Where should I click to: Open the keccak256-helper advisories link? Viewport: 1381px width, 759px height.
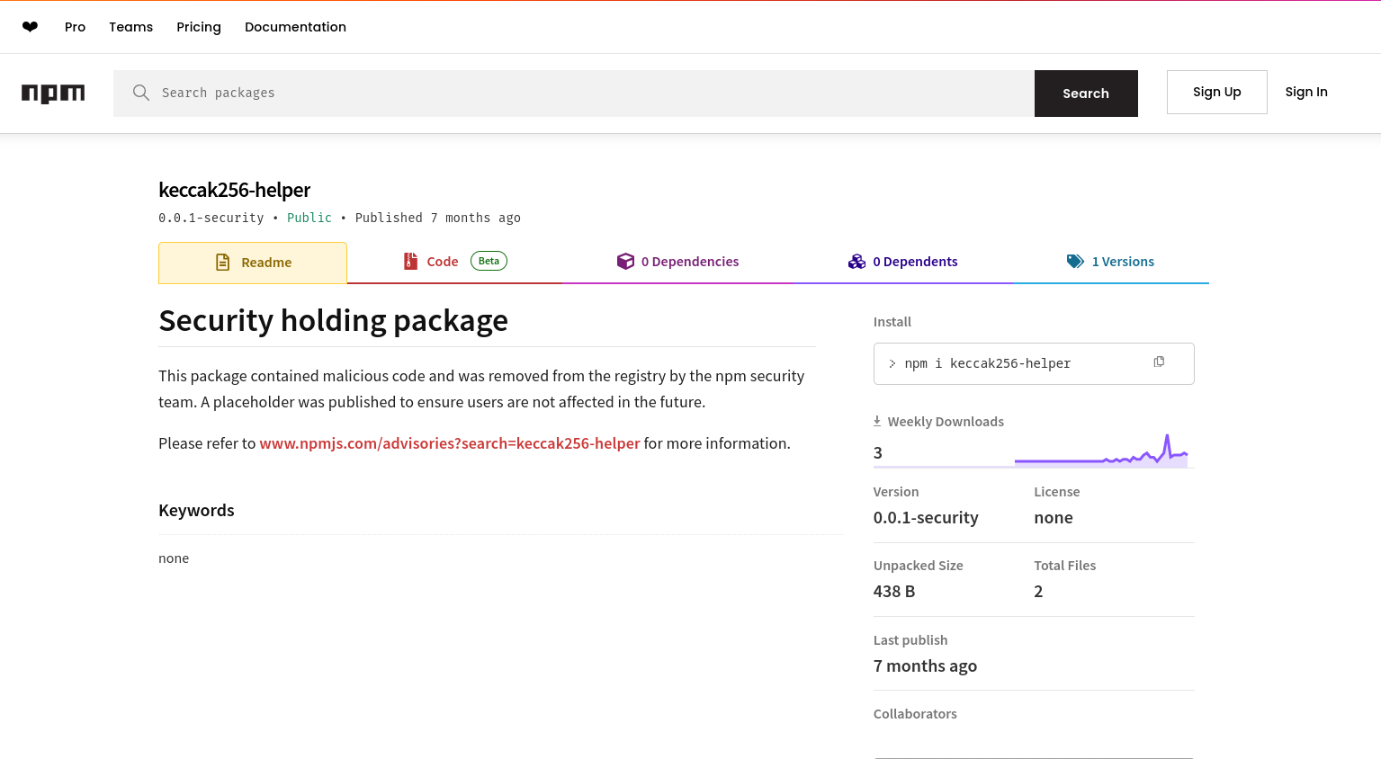pyautogui.click(x=450, y=443)
